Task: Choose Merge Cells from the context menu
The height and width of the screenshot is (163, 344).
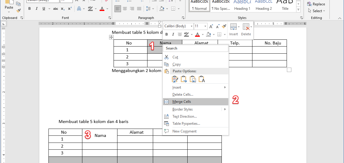Action: 196,102
